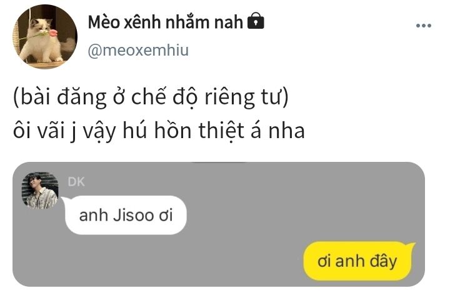Open the attached gray chat screenshot
Image resolution: width=450 pixels, height=300 pixels.
pyautogui.click(x=219, y=224)
